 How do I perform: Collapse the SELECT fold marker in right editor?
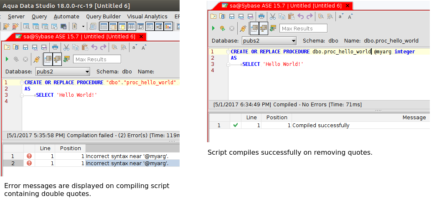point(228,64)
